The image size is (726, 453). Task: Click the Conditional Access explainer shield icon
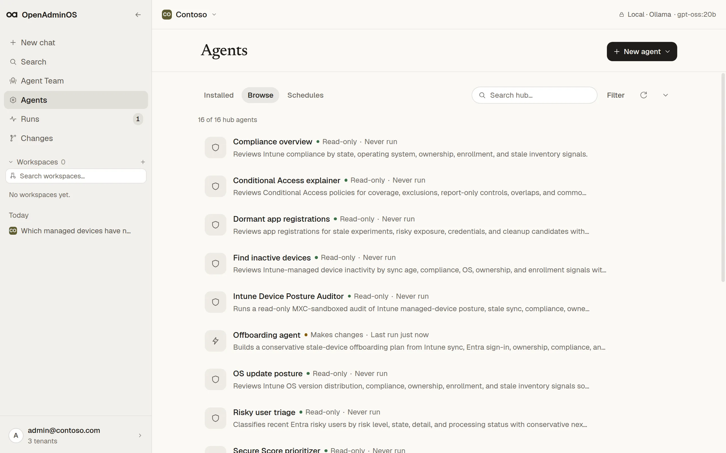(x=216, y=186)
